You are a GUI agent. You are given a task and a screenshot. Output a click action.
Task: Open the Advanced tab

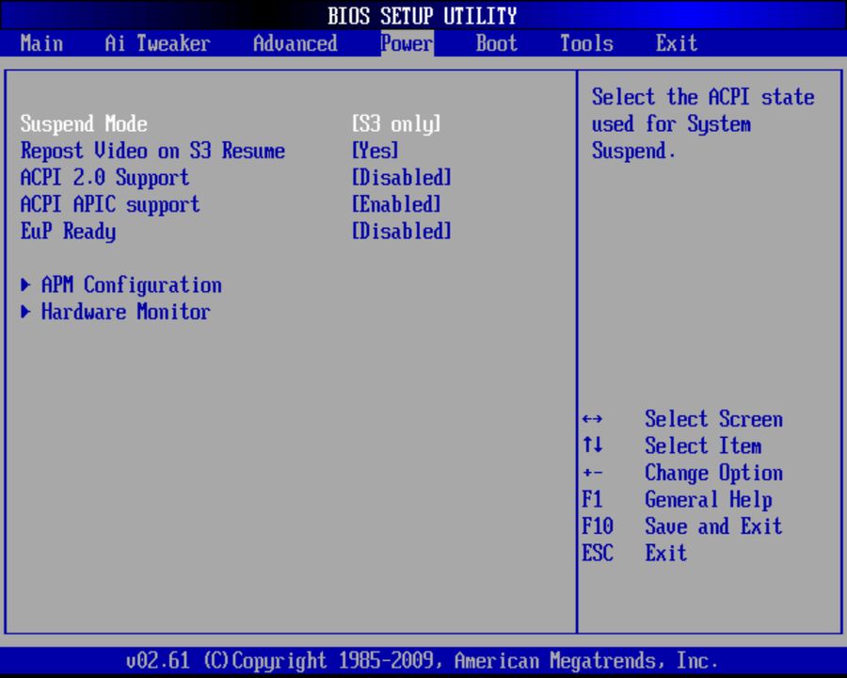295,43
